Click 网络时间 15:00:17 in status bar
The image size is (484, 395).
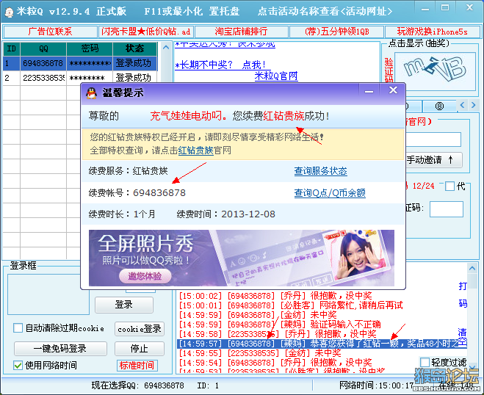pos(376,385)
